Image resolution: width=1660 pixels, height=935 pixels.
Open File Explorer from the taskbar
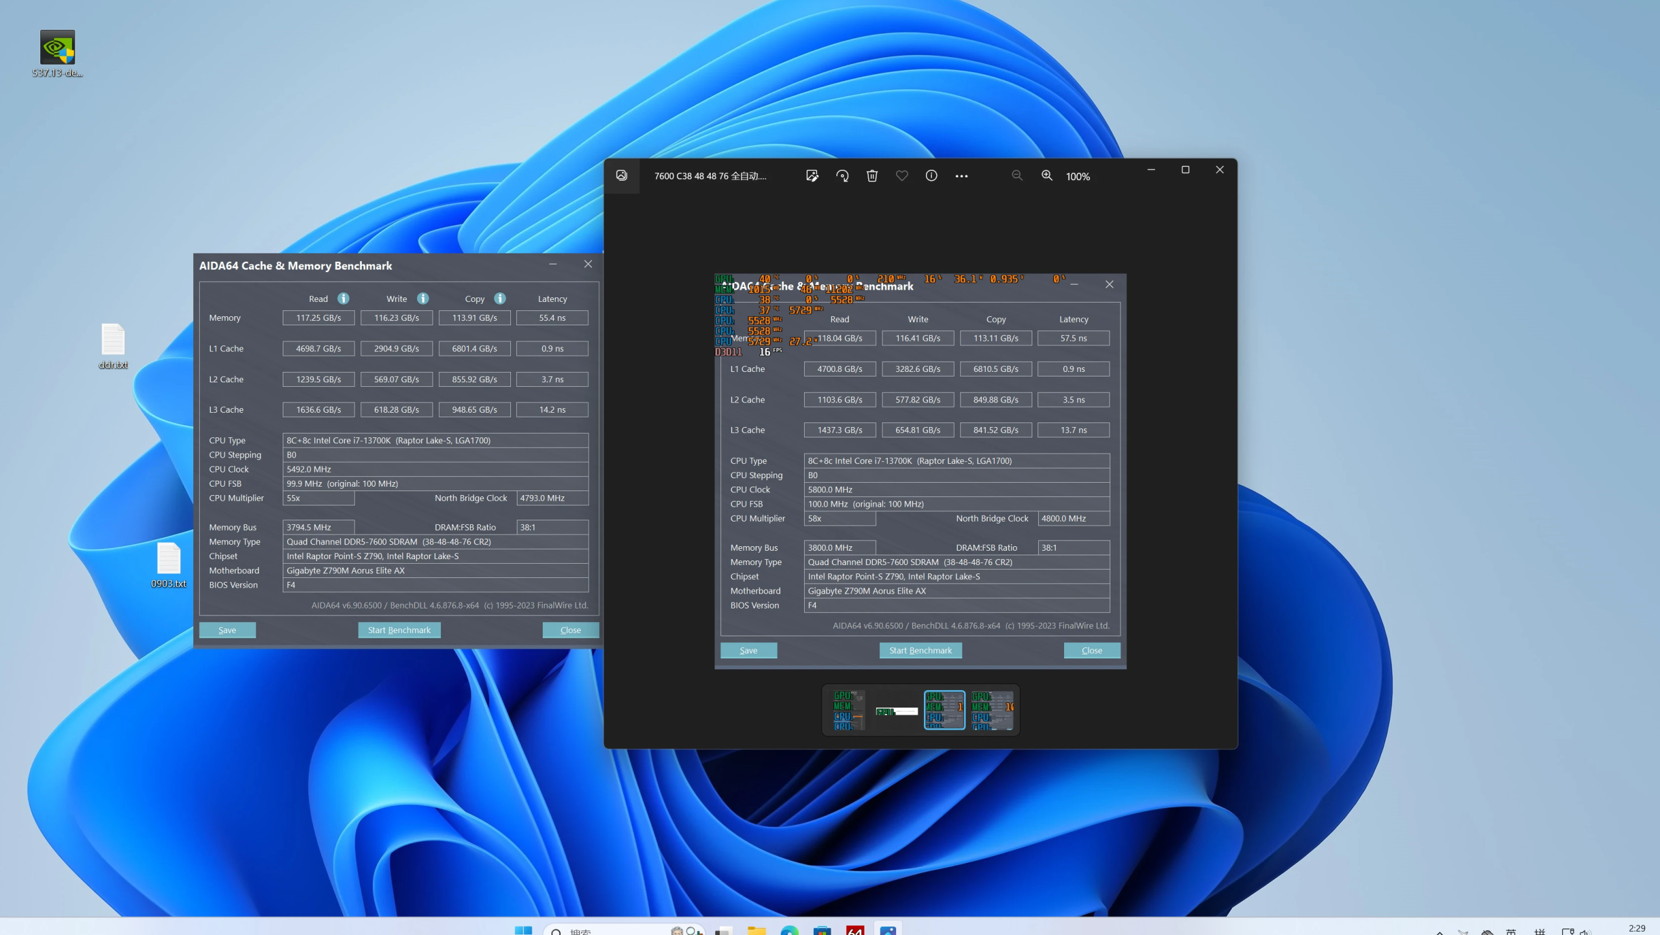pos(757,930)
